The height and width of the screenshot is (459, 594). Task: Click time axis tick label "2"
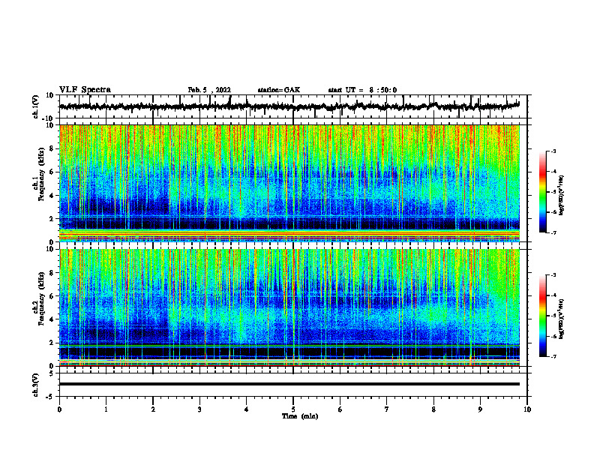click(153, 409)
